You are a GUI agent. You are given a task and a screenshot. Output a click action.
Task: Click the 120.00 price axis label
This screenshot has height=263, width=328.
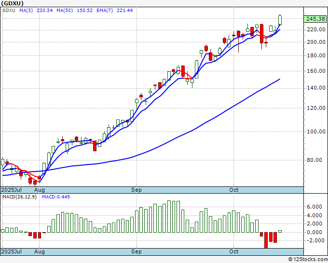click(x=316, y=108)
